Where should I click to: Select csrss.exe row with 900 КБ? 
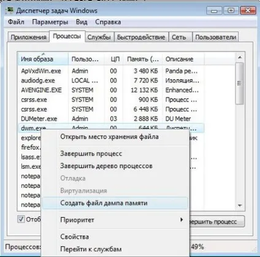pyautogui.click(x=110, y=99)
